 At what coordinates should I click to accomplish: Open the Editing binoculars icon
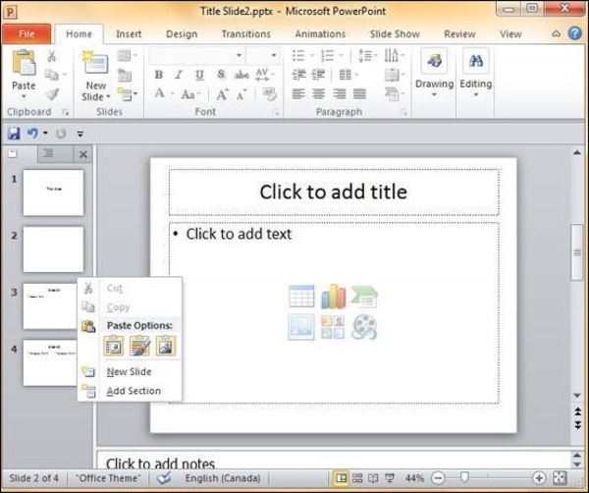click(x=476, y=63)
